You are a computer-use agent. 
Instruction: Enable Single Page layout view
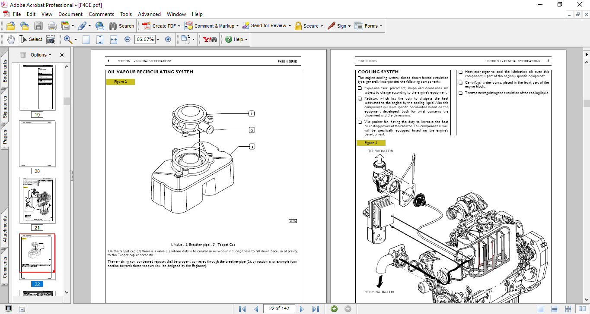click(540, 309)
